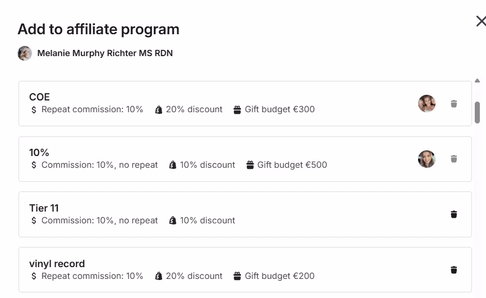Open the 10% program avatar
Screen dimensions: 486x298
point(427,159)
